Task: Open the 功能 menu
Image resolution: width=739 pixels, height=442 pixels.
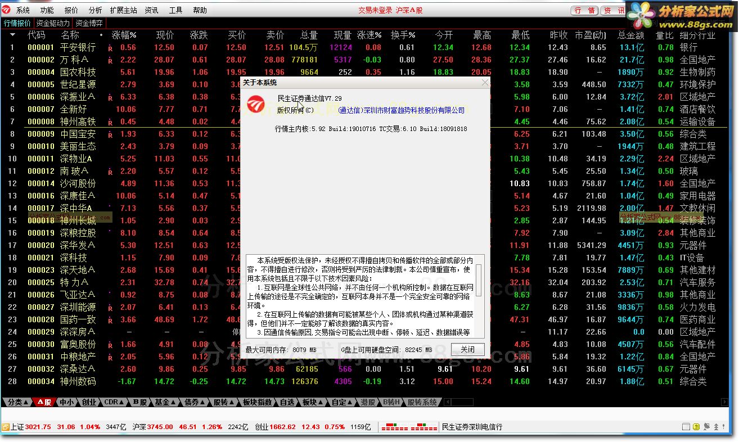Action: tap(47, 10)
